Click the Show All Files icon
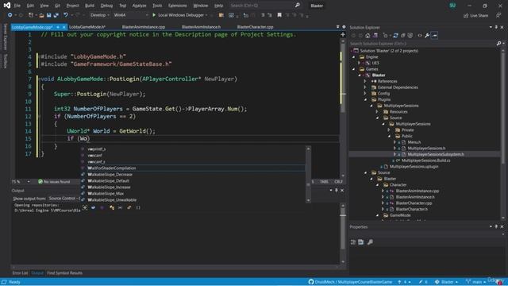 coord(410,35)
